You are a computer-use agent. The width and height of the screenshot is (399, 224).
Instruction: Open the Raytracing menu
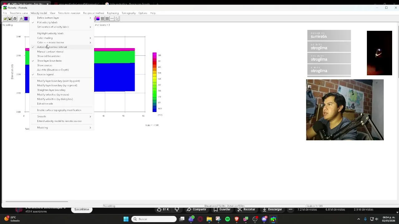pyautogui.click(x=113, y=13)
